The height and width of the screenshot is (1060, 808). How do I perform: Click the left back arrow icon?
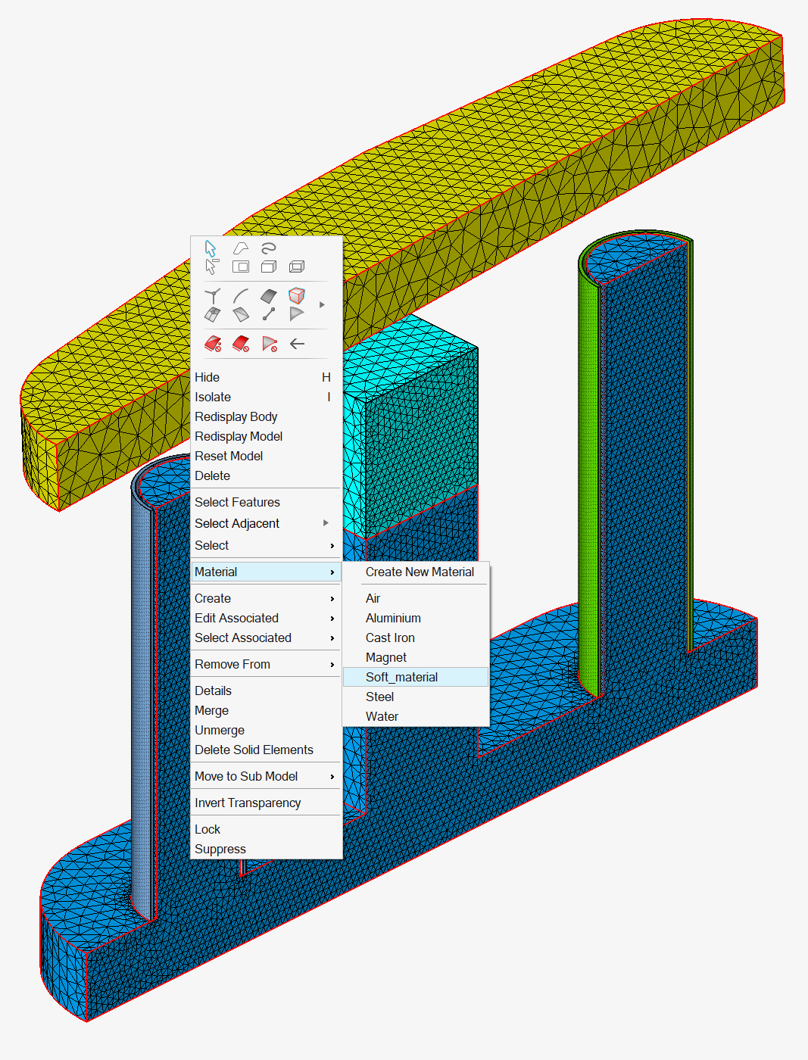(297, 344)
